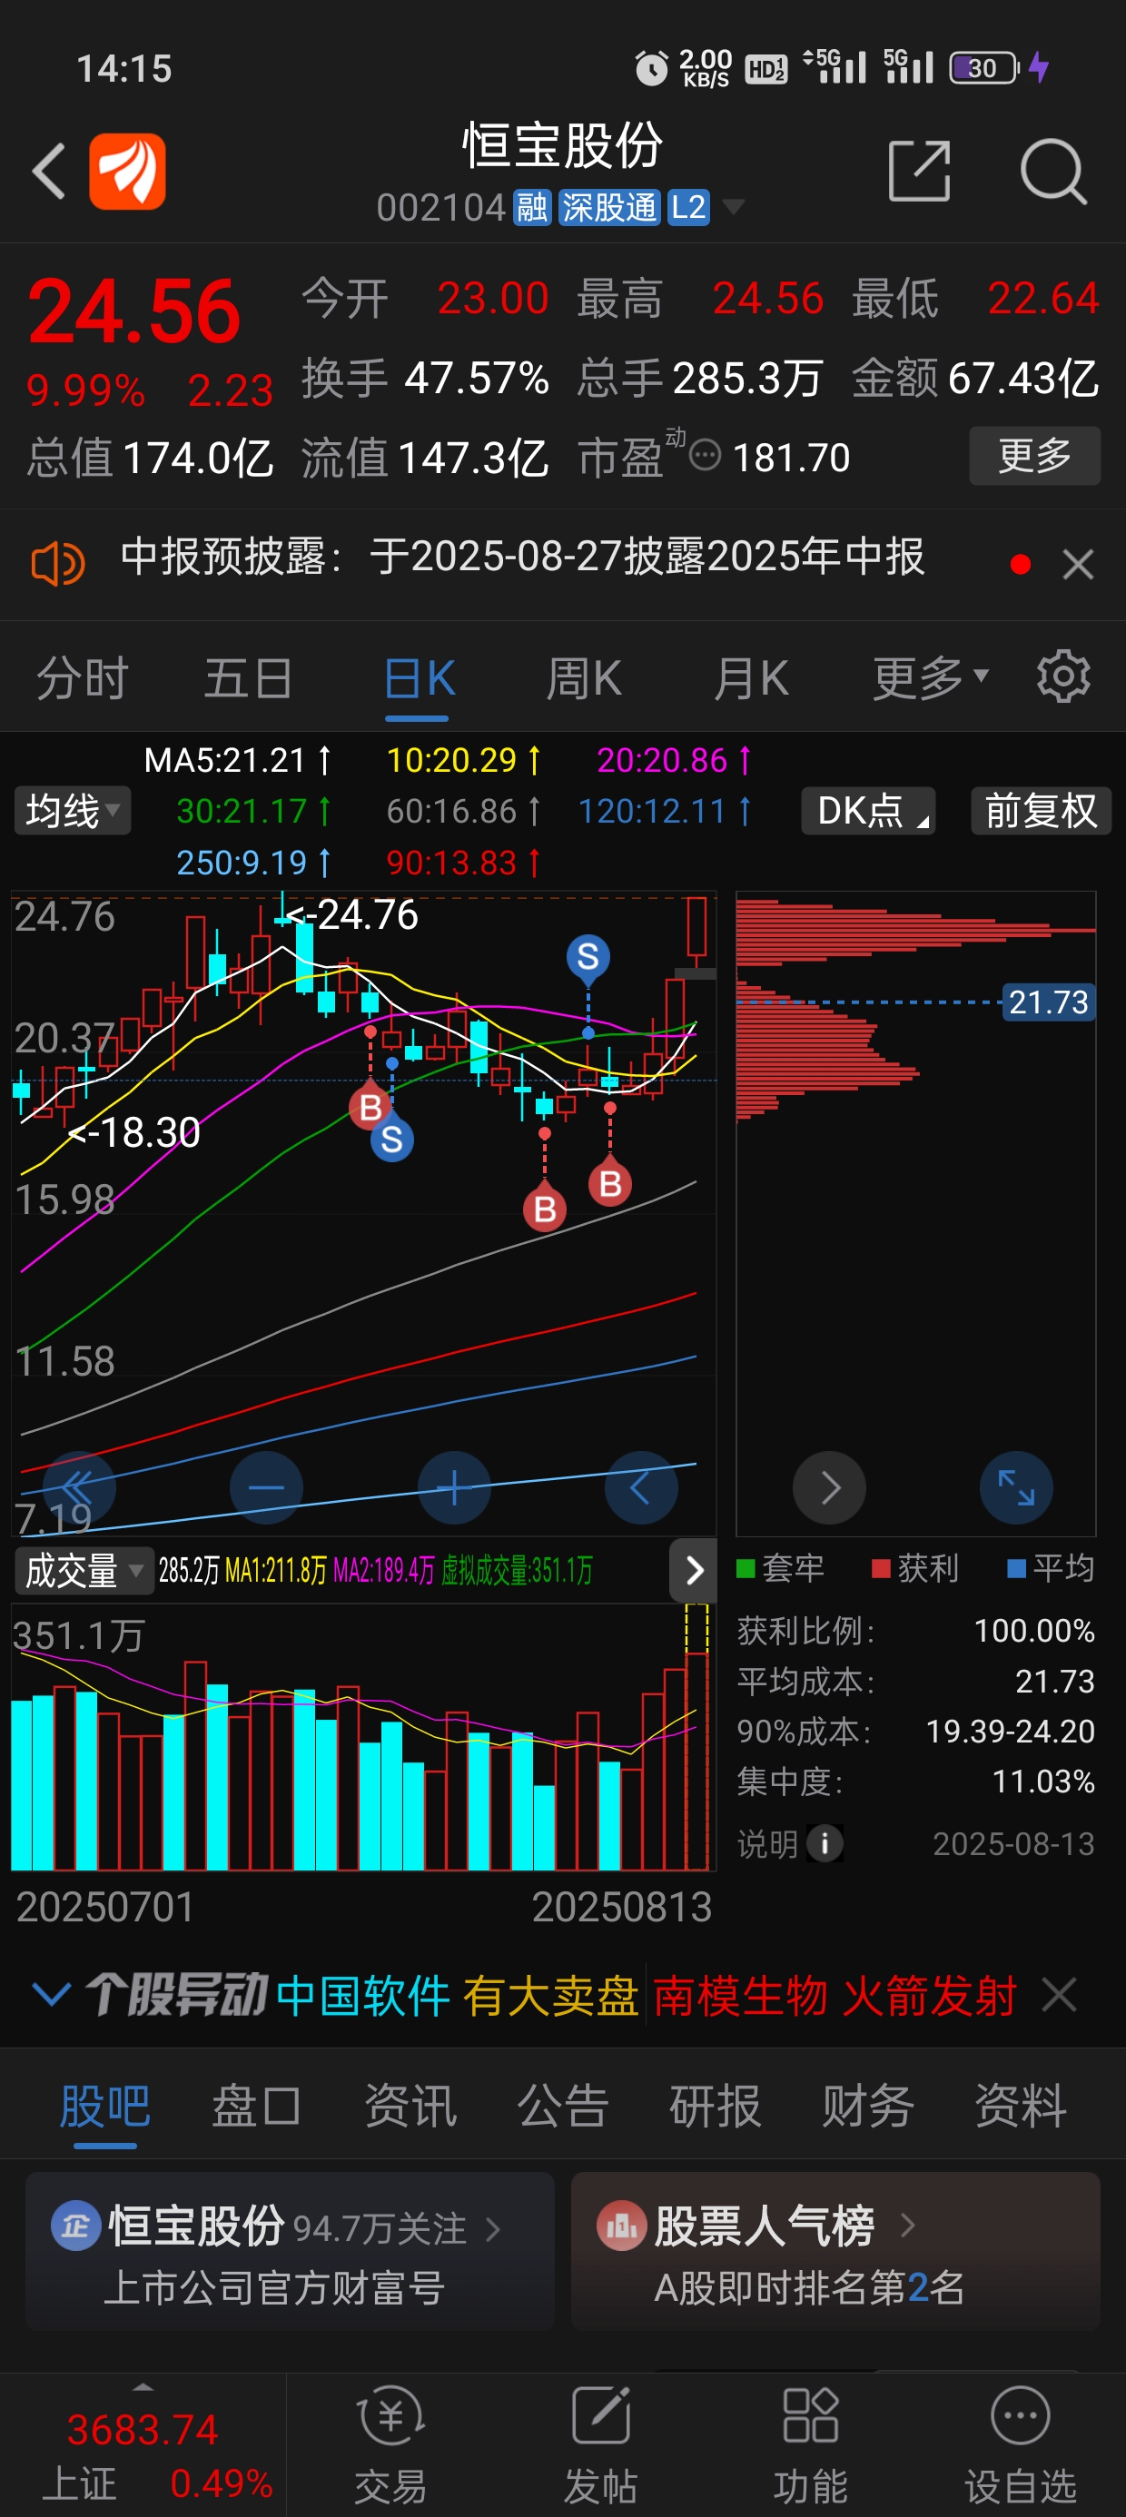Collapse 个股异动 with chevron
This screenshot has height=2517, width=1126.
51,1993
